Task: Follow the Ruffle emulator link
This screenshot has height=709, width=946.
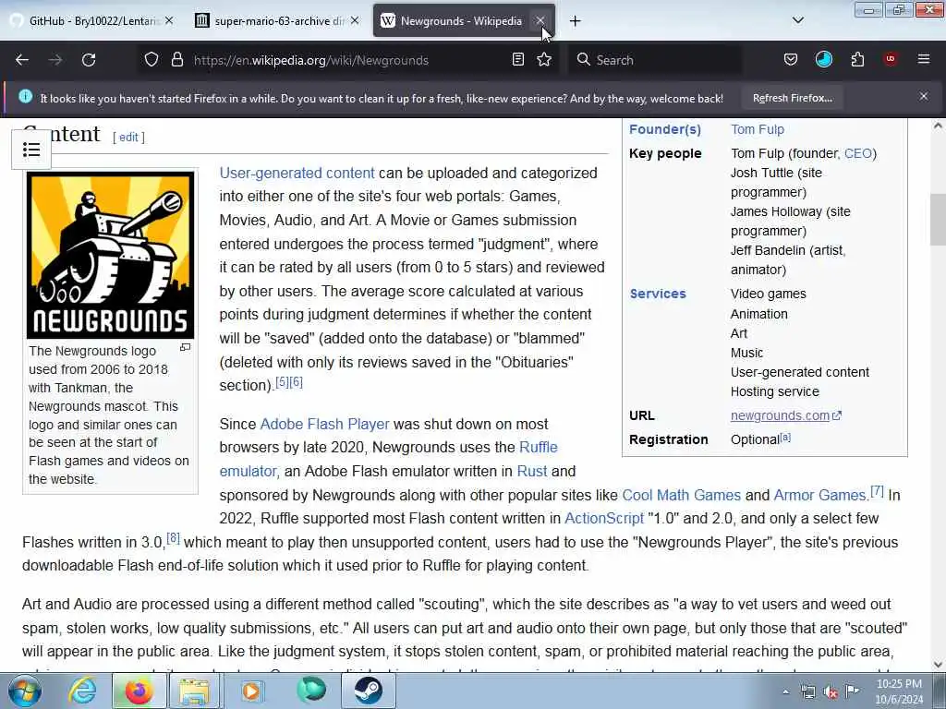Action: pos(539,448)
